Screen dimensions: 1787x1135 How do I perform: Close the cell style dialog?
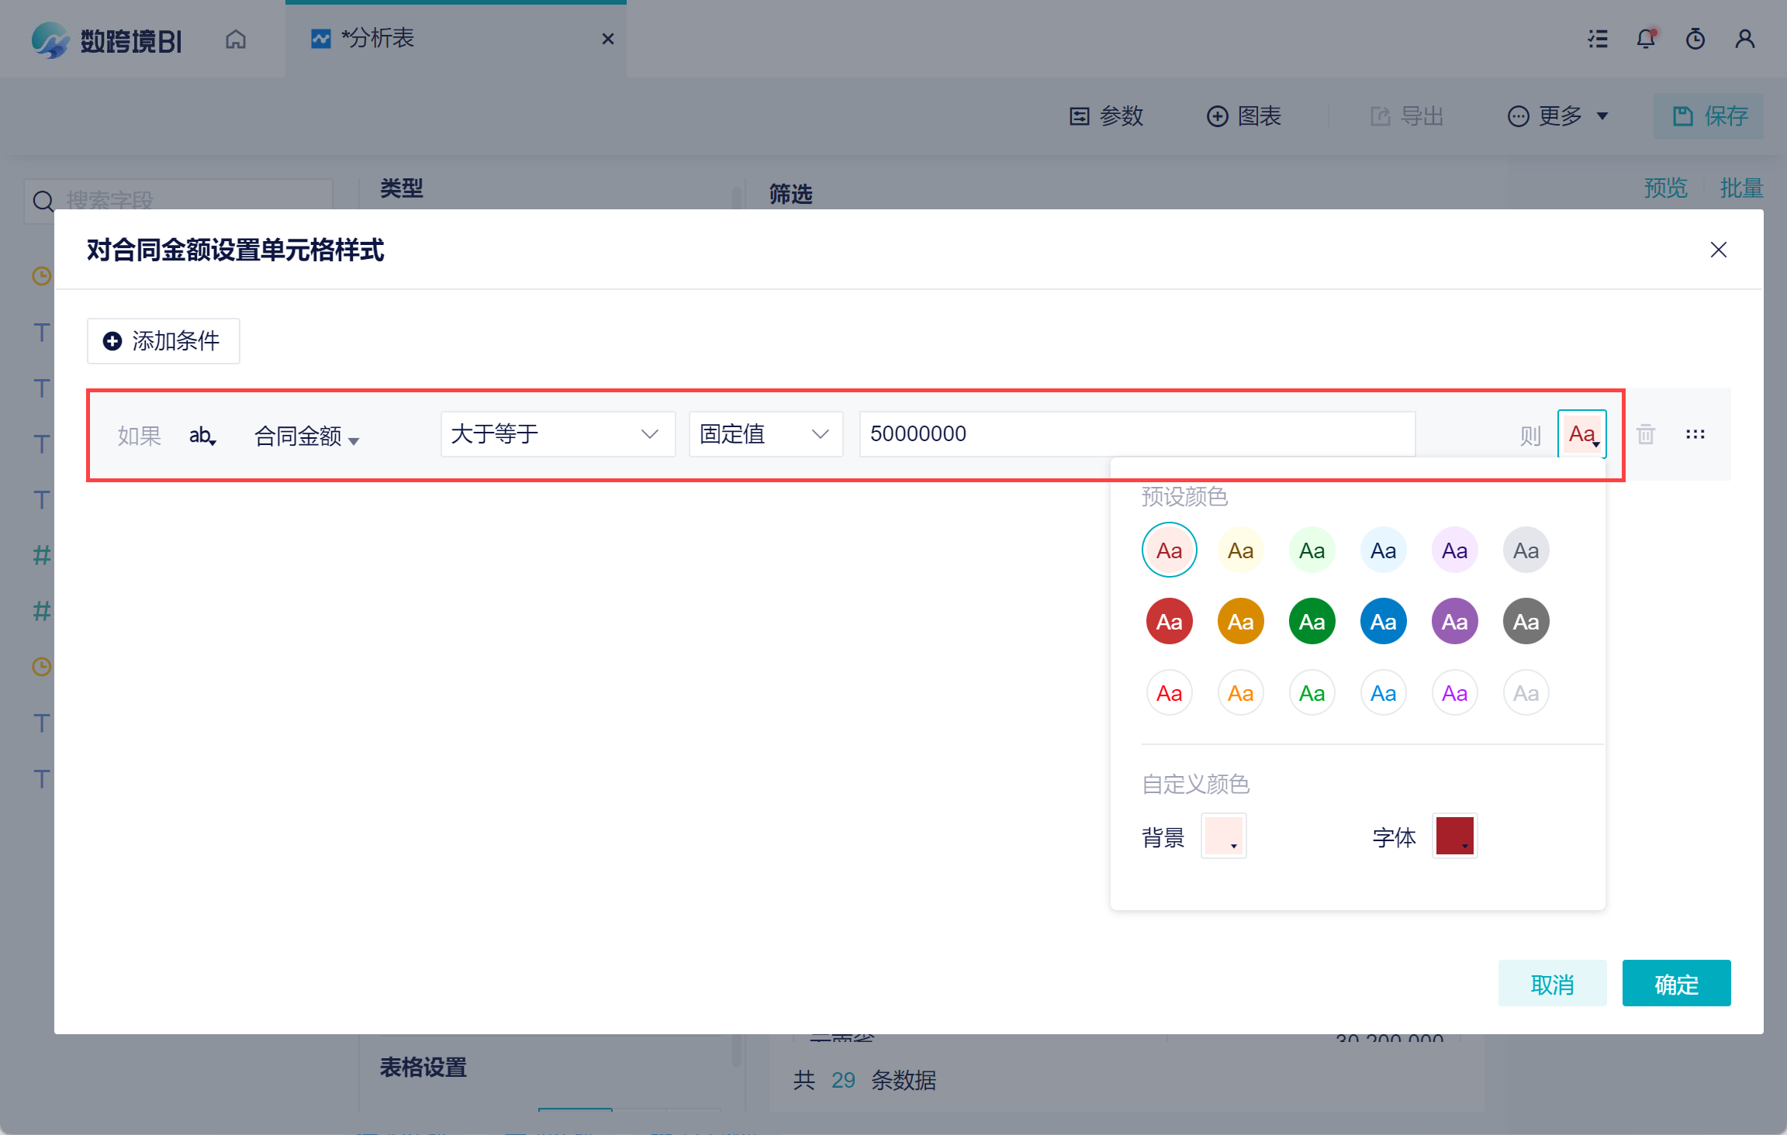tap(1719, 250)
